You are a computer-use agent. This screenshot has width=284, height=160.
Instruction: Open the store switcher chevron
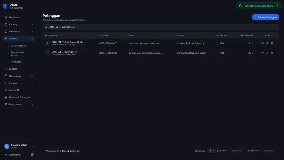tap(32, 146)
